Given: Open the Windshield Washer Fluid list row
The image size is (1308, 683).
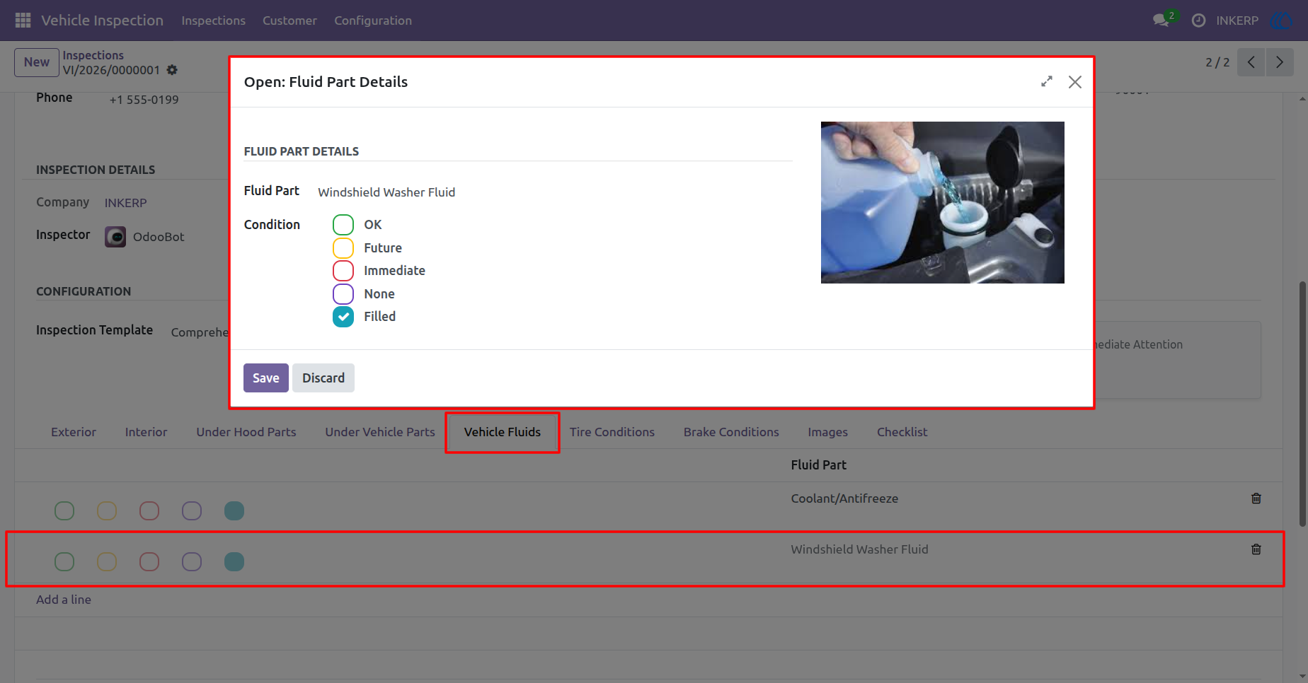Looking at the screenshot, I should 648,559.
